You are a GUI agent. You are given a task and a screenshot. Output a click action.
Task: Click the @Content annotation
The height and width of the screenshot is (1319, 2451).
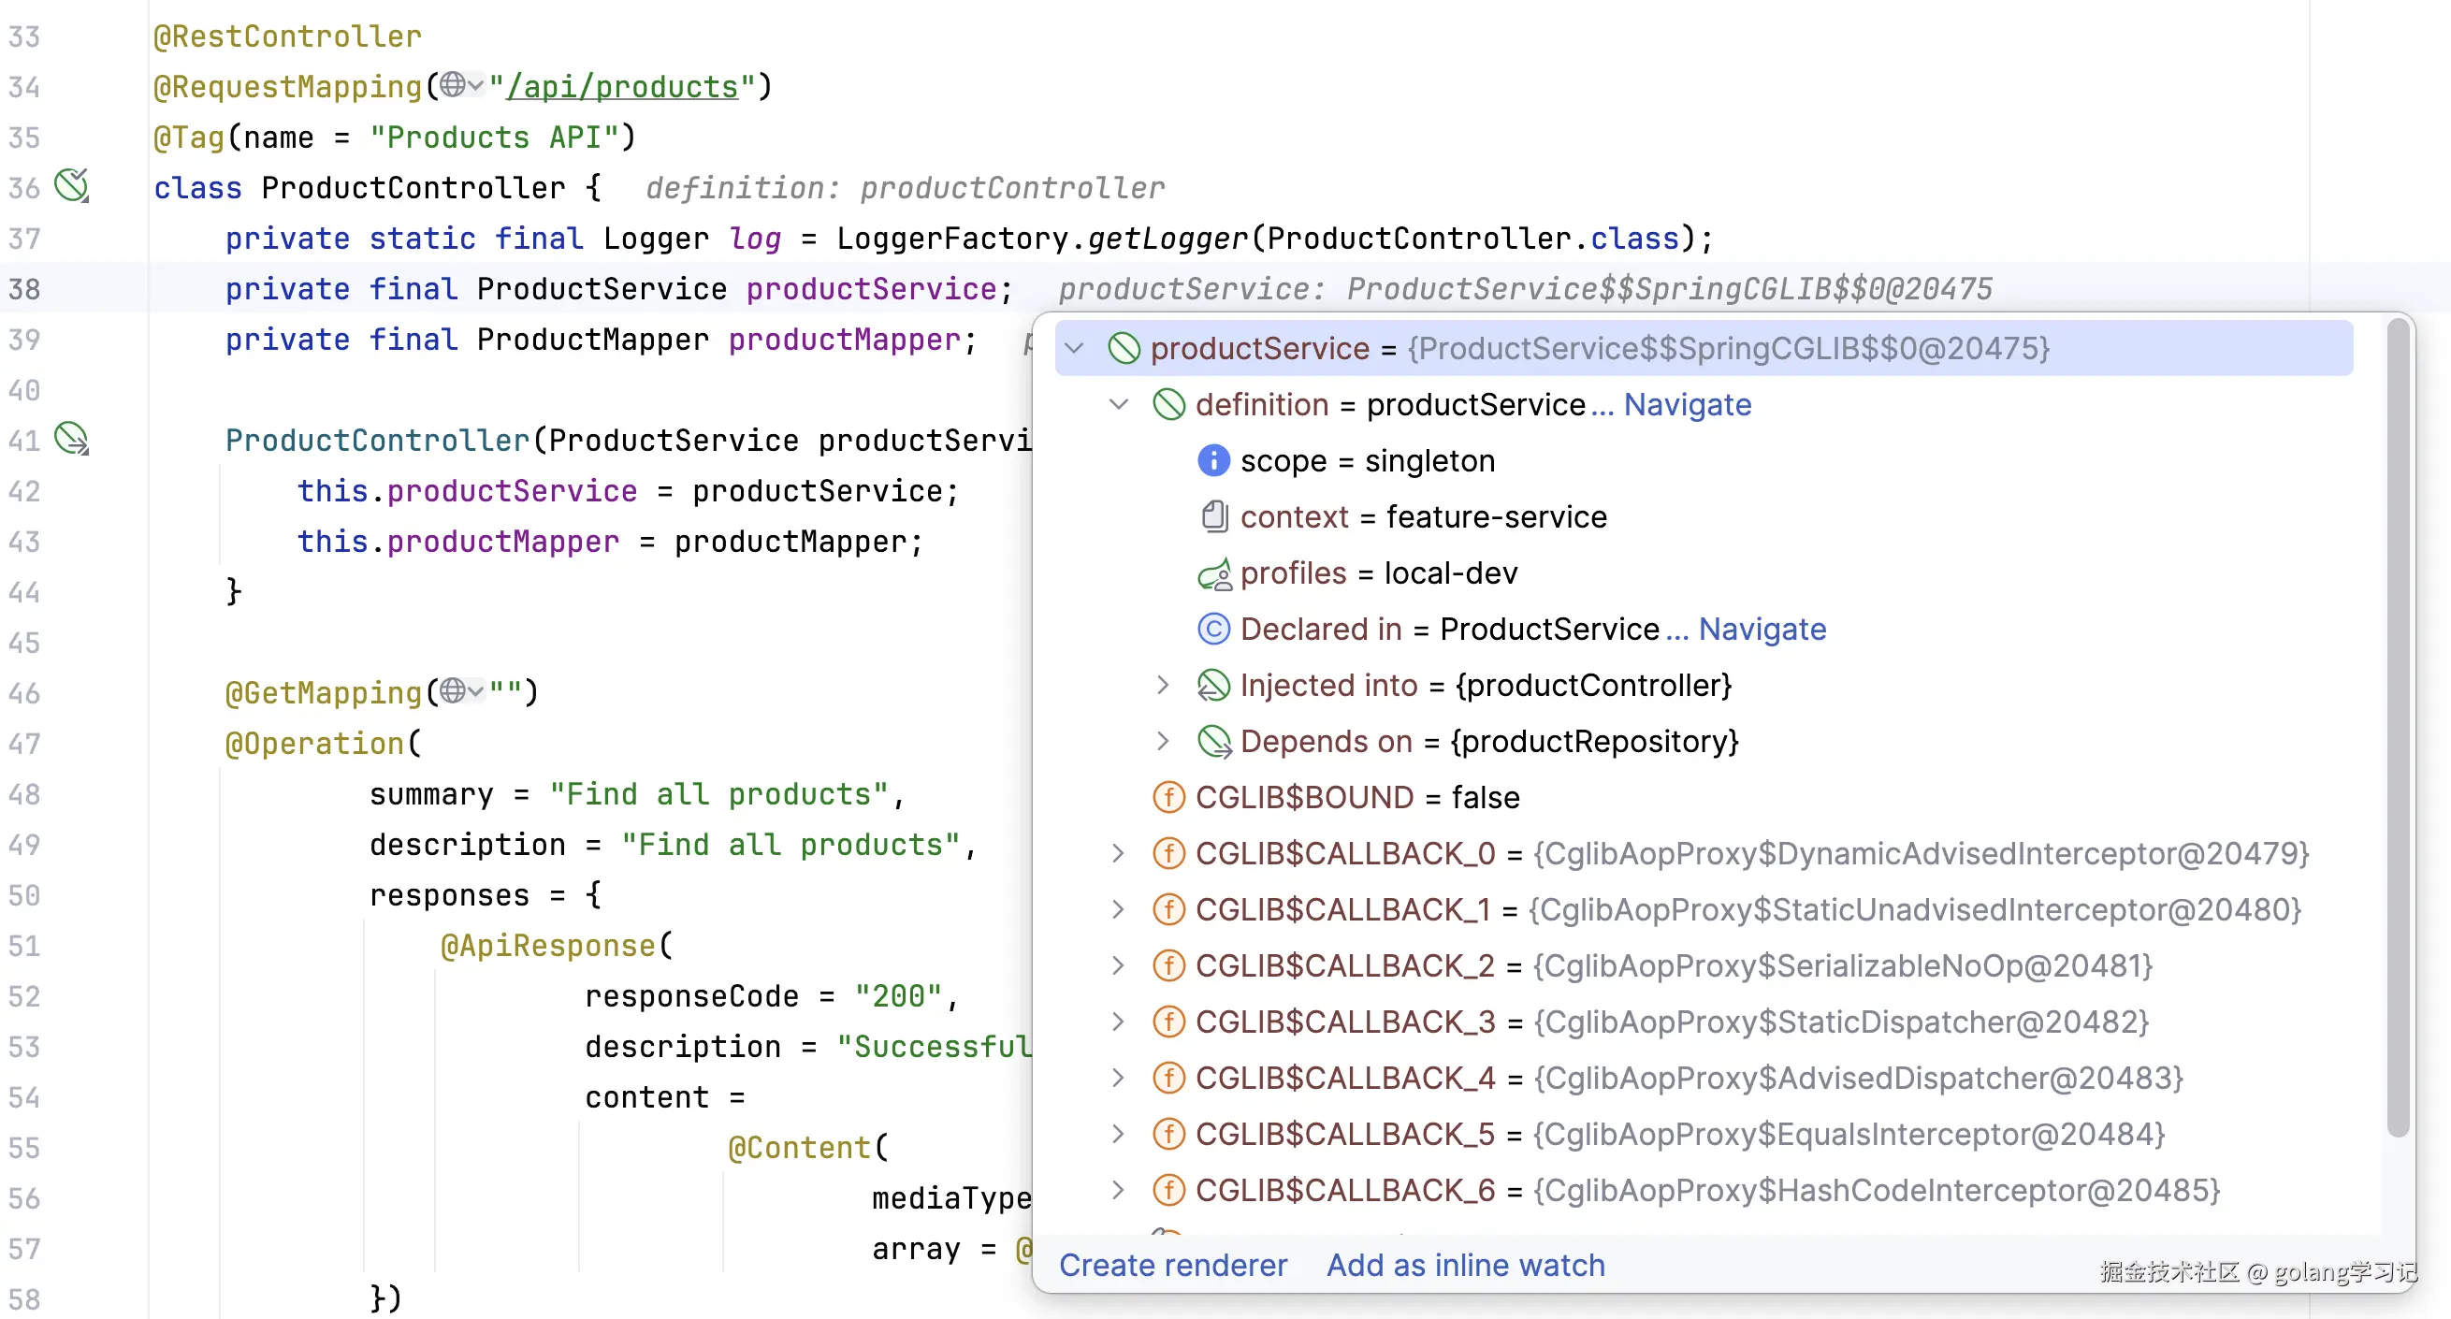pyautogui.click(x=798, y=1147)
